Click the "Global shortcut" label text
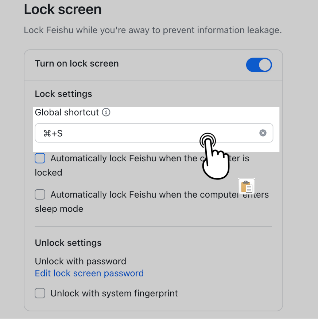 point(67,112)
